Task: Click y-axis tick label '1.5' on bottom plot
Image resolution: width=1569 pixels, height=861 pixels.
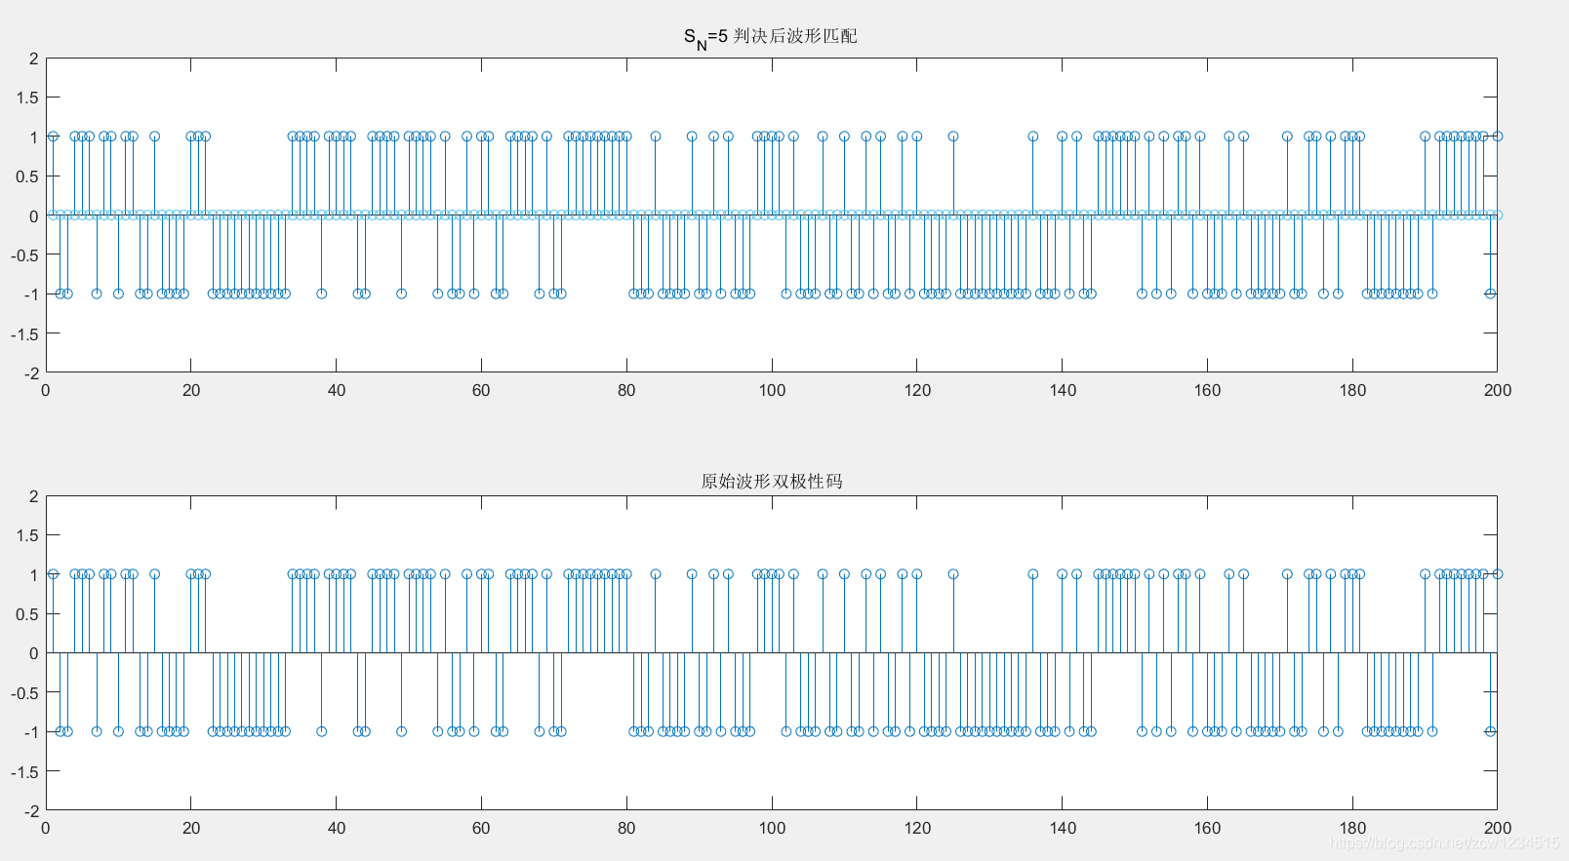Action: (27, 535)
